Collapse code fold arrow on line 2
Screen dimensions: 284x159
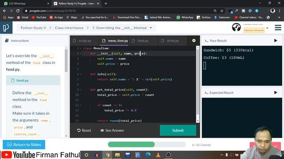pos(81,53)
